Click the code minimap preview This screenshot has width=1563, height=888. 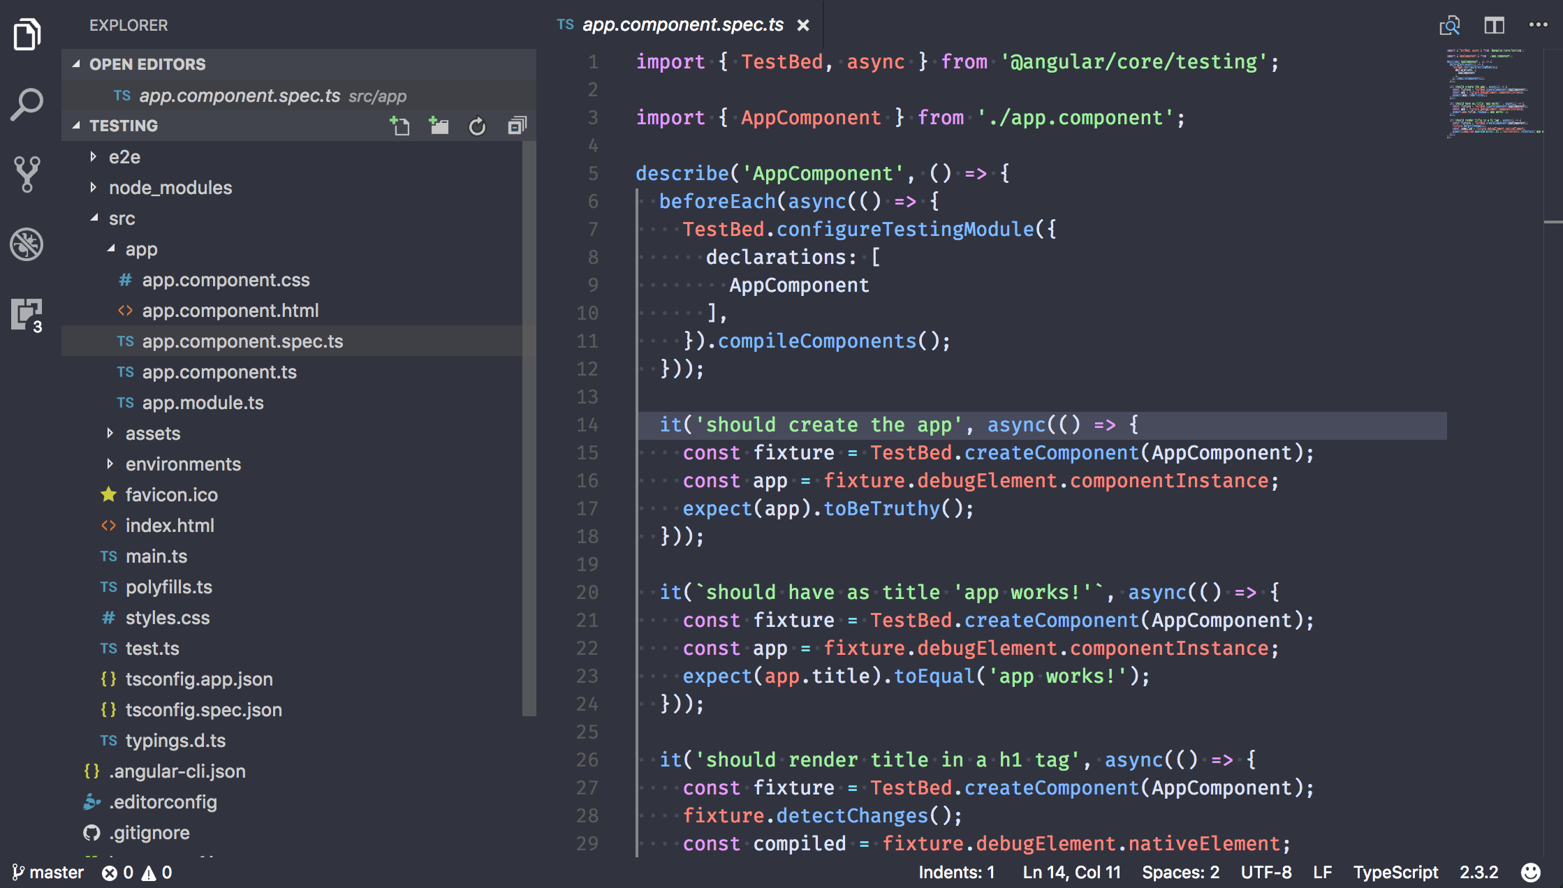(1495, 93)
